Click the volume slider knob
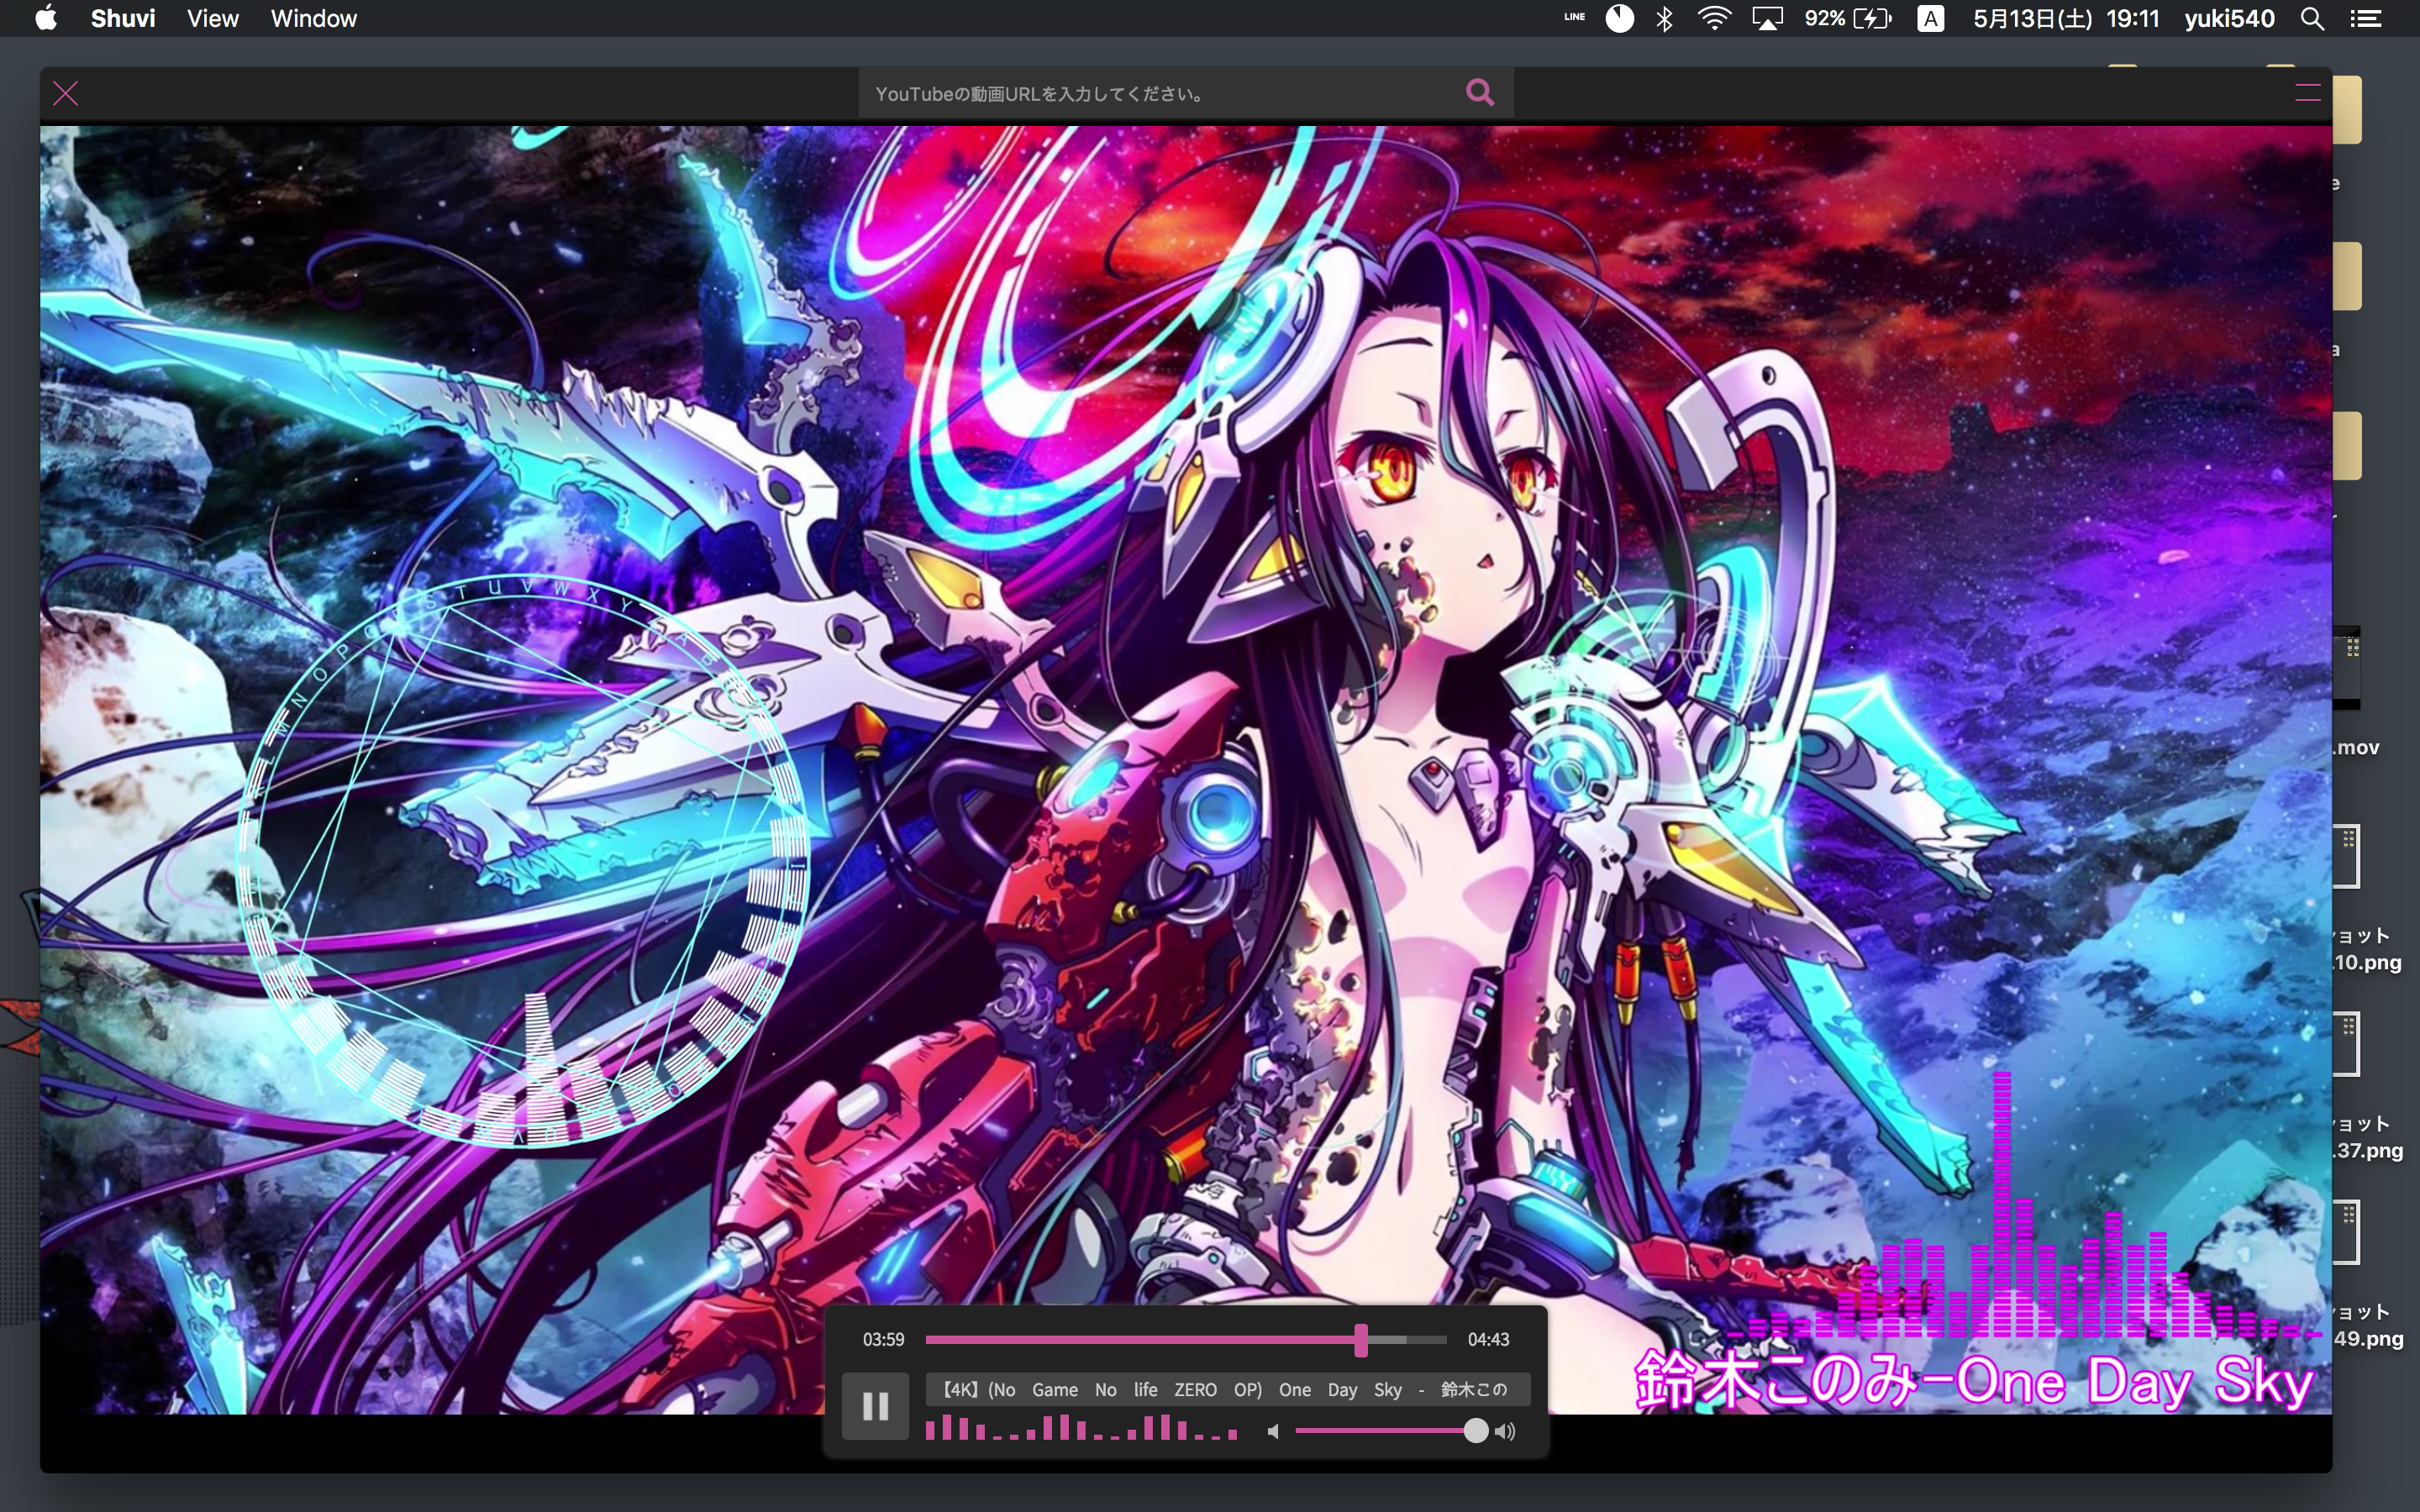Image resolution: width=2420 pixels, height=1512 pixels. [1475, 1431]
